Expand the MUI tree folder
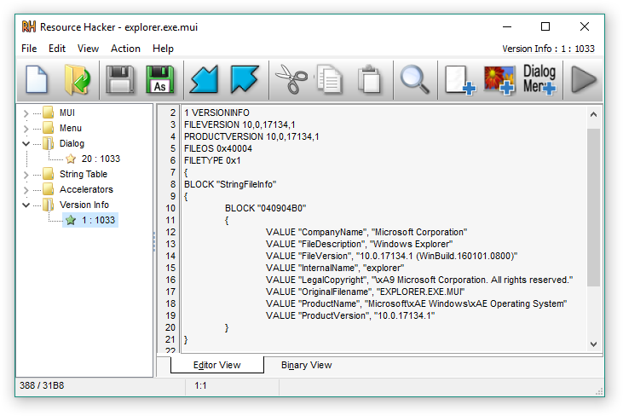Viewport: 623px width, 416px height. click(x=26, y=113)
